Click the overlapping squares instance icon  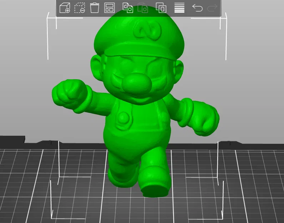point(161,8)
